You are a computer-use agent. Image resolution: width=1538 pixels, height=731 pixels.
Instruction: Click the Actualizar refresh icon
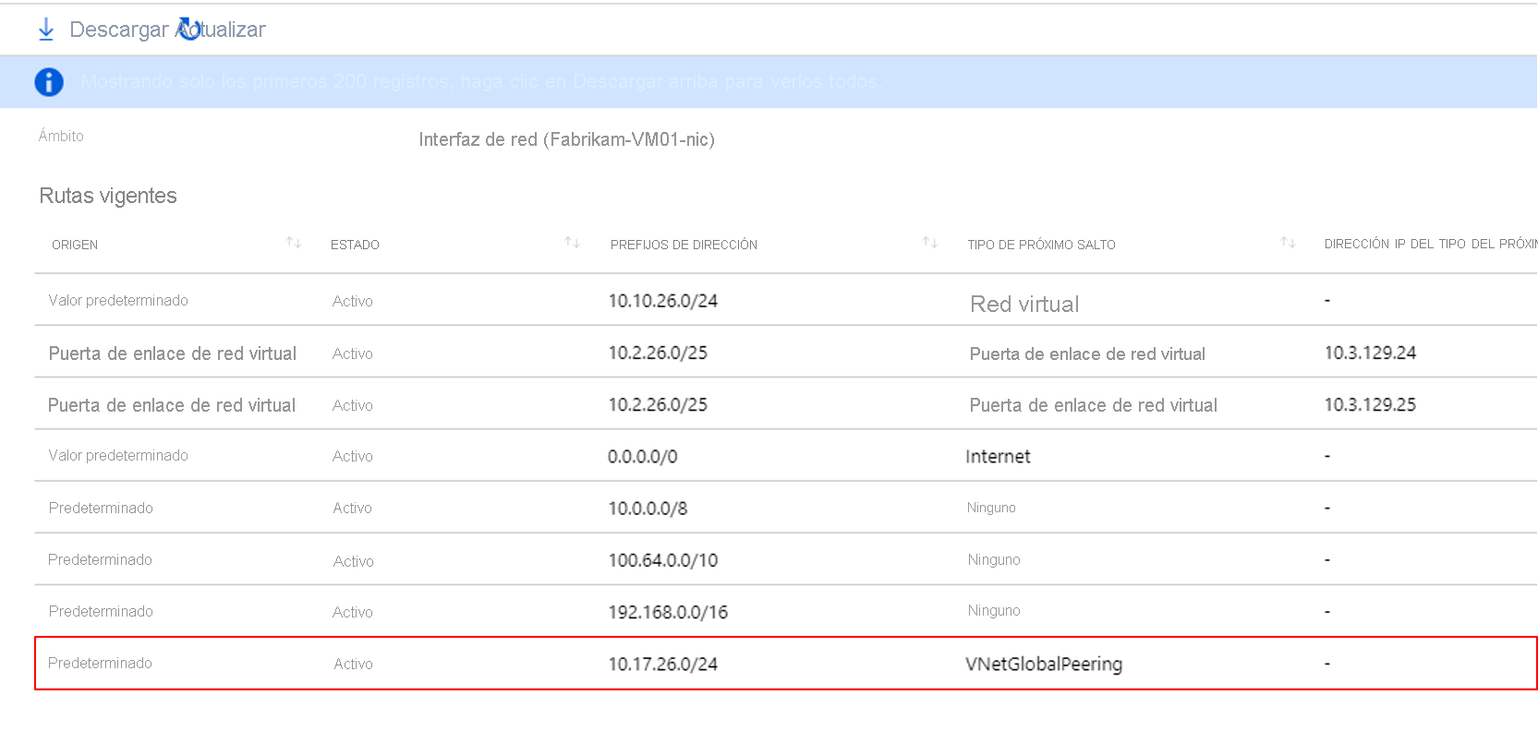coord(189,30)
